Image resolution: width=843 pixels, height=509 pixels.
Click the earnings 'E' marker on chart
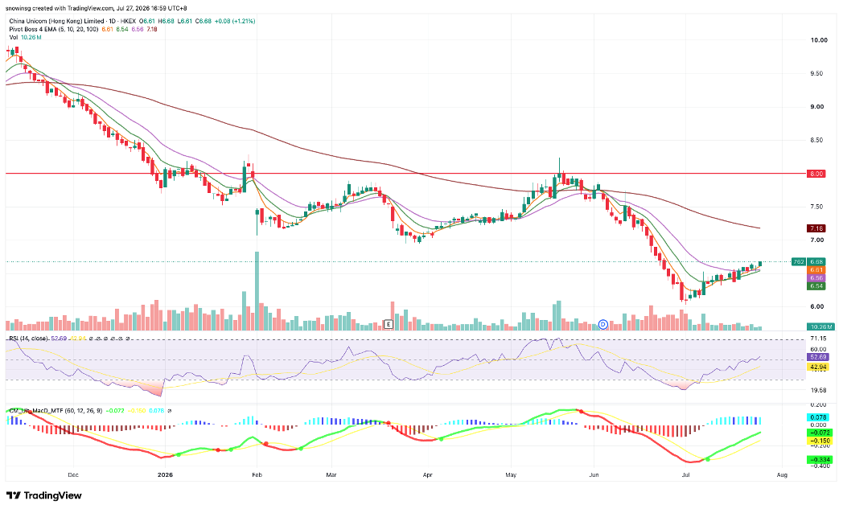click(x=389, y=324)
